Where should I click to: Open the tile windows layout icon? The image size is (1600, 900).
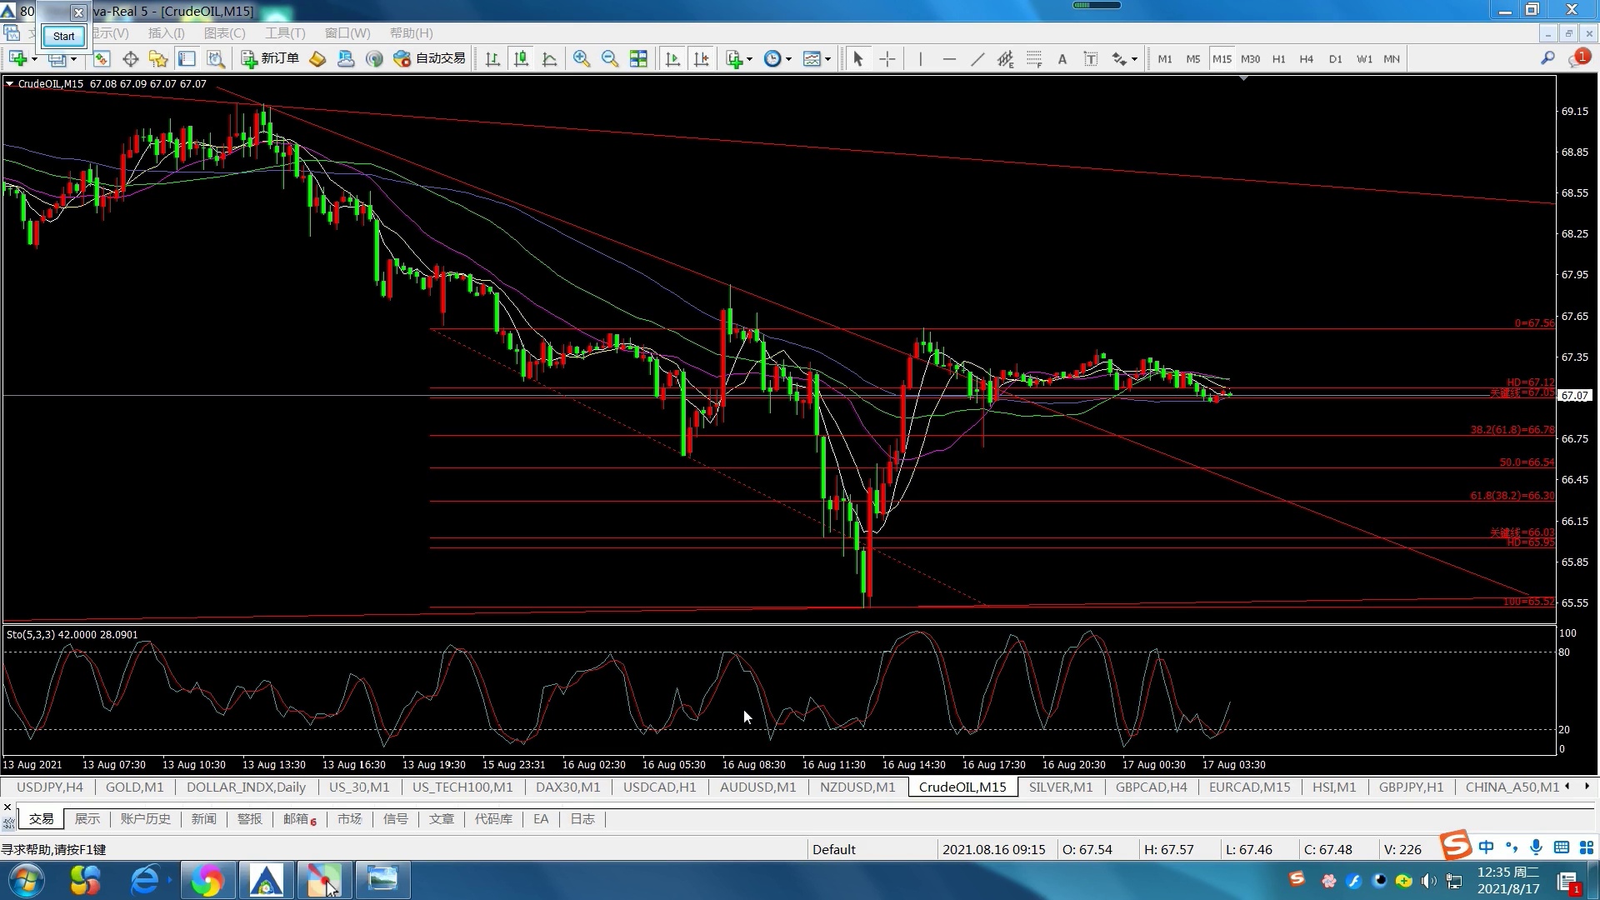(x=638, y=59)
